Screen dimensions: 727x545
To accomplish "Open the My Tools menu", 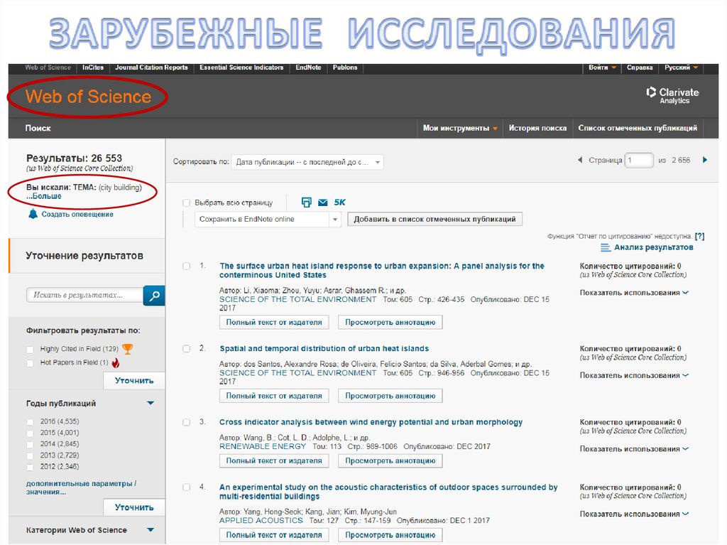I will (461, 128).
